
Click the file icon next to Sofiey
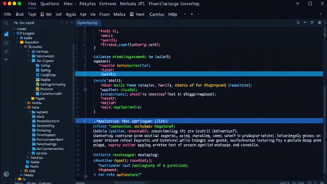(x=38, y=65)
